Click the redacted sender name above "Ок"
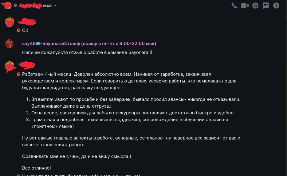The image size is (287, 176). click(x=27, y=22)
